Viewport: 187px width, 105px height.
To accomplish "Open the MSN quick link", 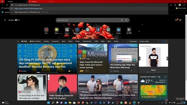I will (x=129, y=30).
